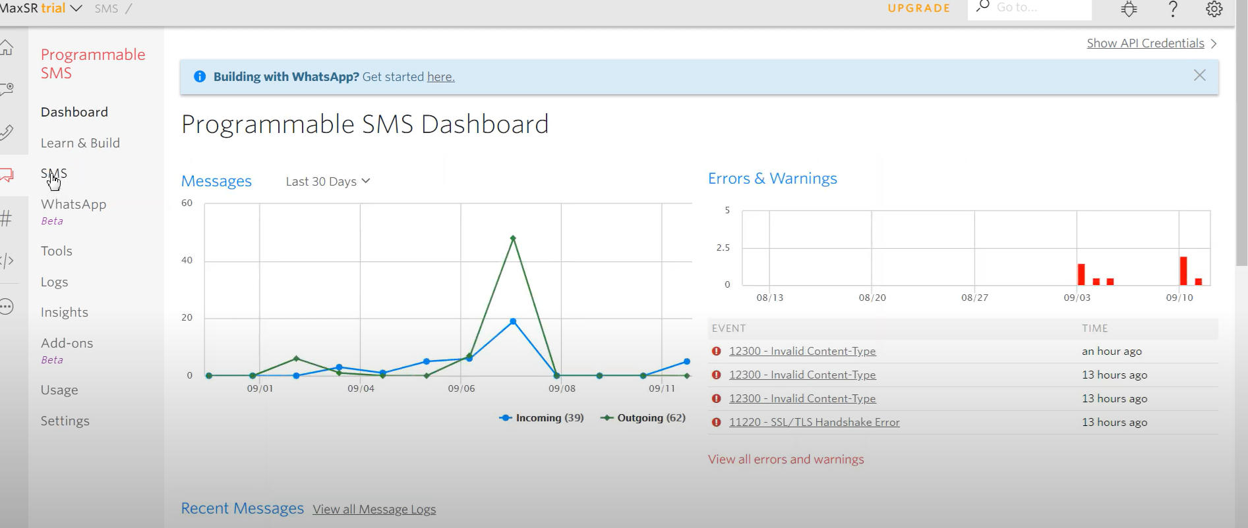Select Logs in the SMS side menu

coord(55,282)
